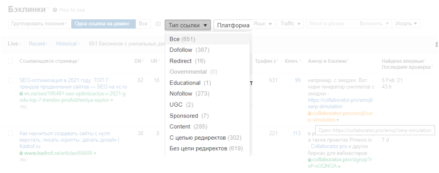Click the info icon next to DR
The width and height of the screenshot is (439, 173).
tap(143, 60)
